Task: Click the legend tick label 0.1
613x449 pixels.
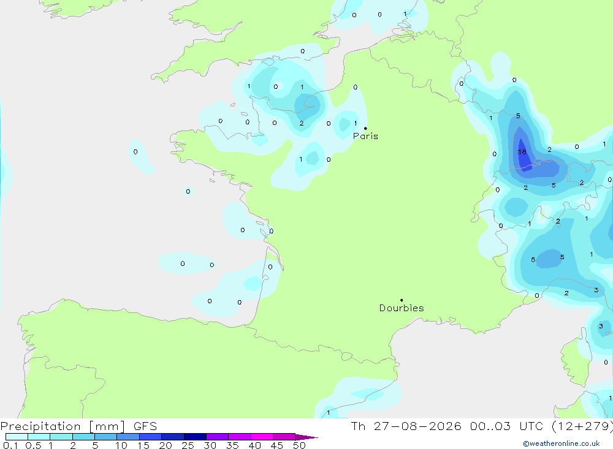Action: 10,445
